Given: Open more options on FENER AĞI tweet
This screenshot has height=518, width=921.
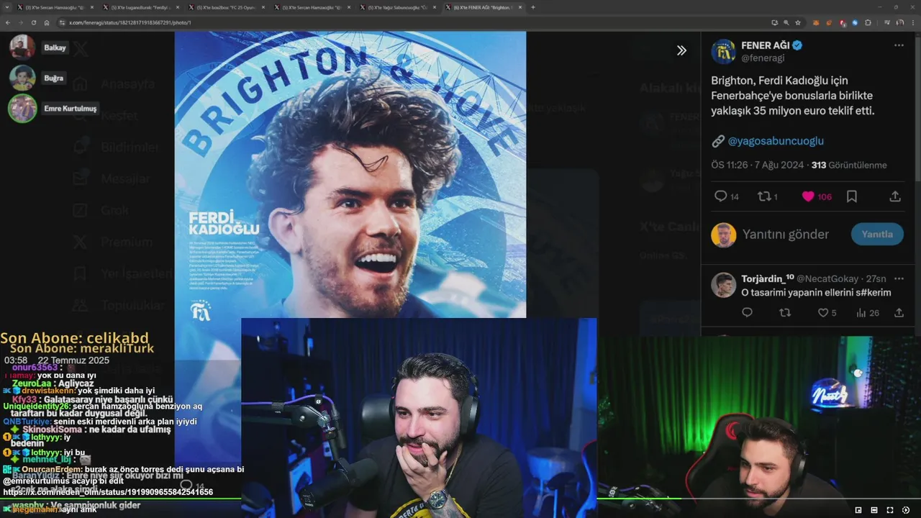Looking at the screenshot, I should pyautogui.click(x=899, y=45).
